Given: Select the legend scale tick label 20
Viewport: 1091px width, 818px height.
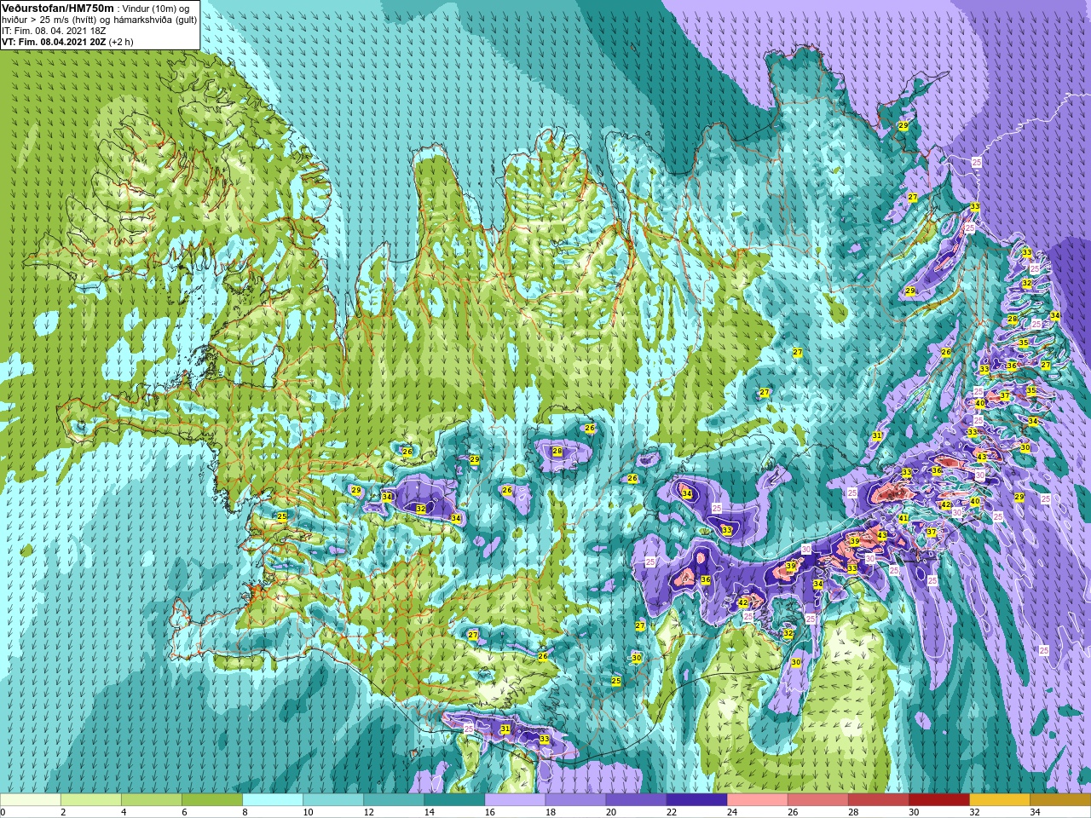Looking at the screenshot, I should click(x=611, y=812).
